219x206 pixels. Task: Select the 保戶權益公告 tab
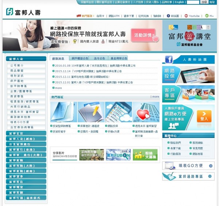79,58
